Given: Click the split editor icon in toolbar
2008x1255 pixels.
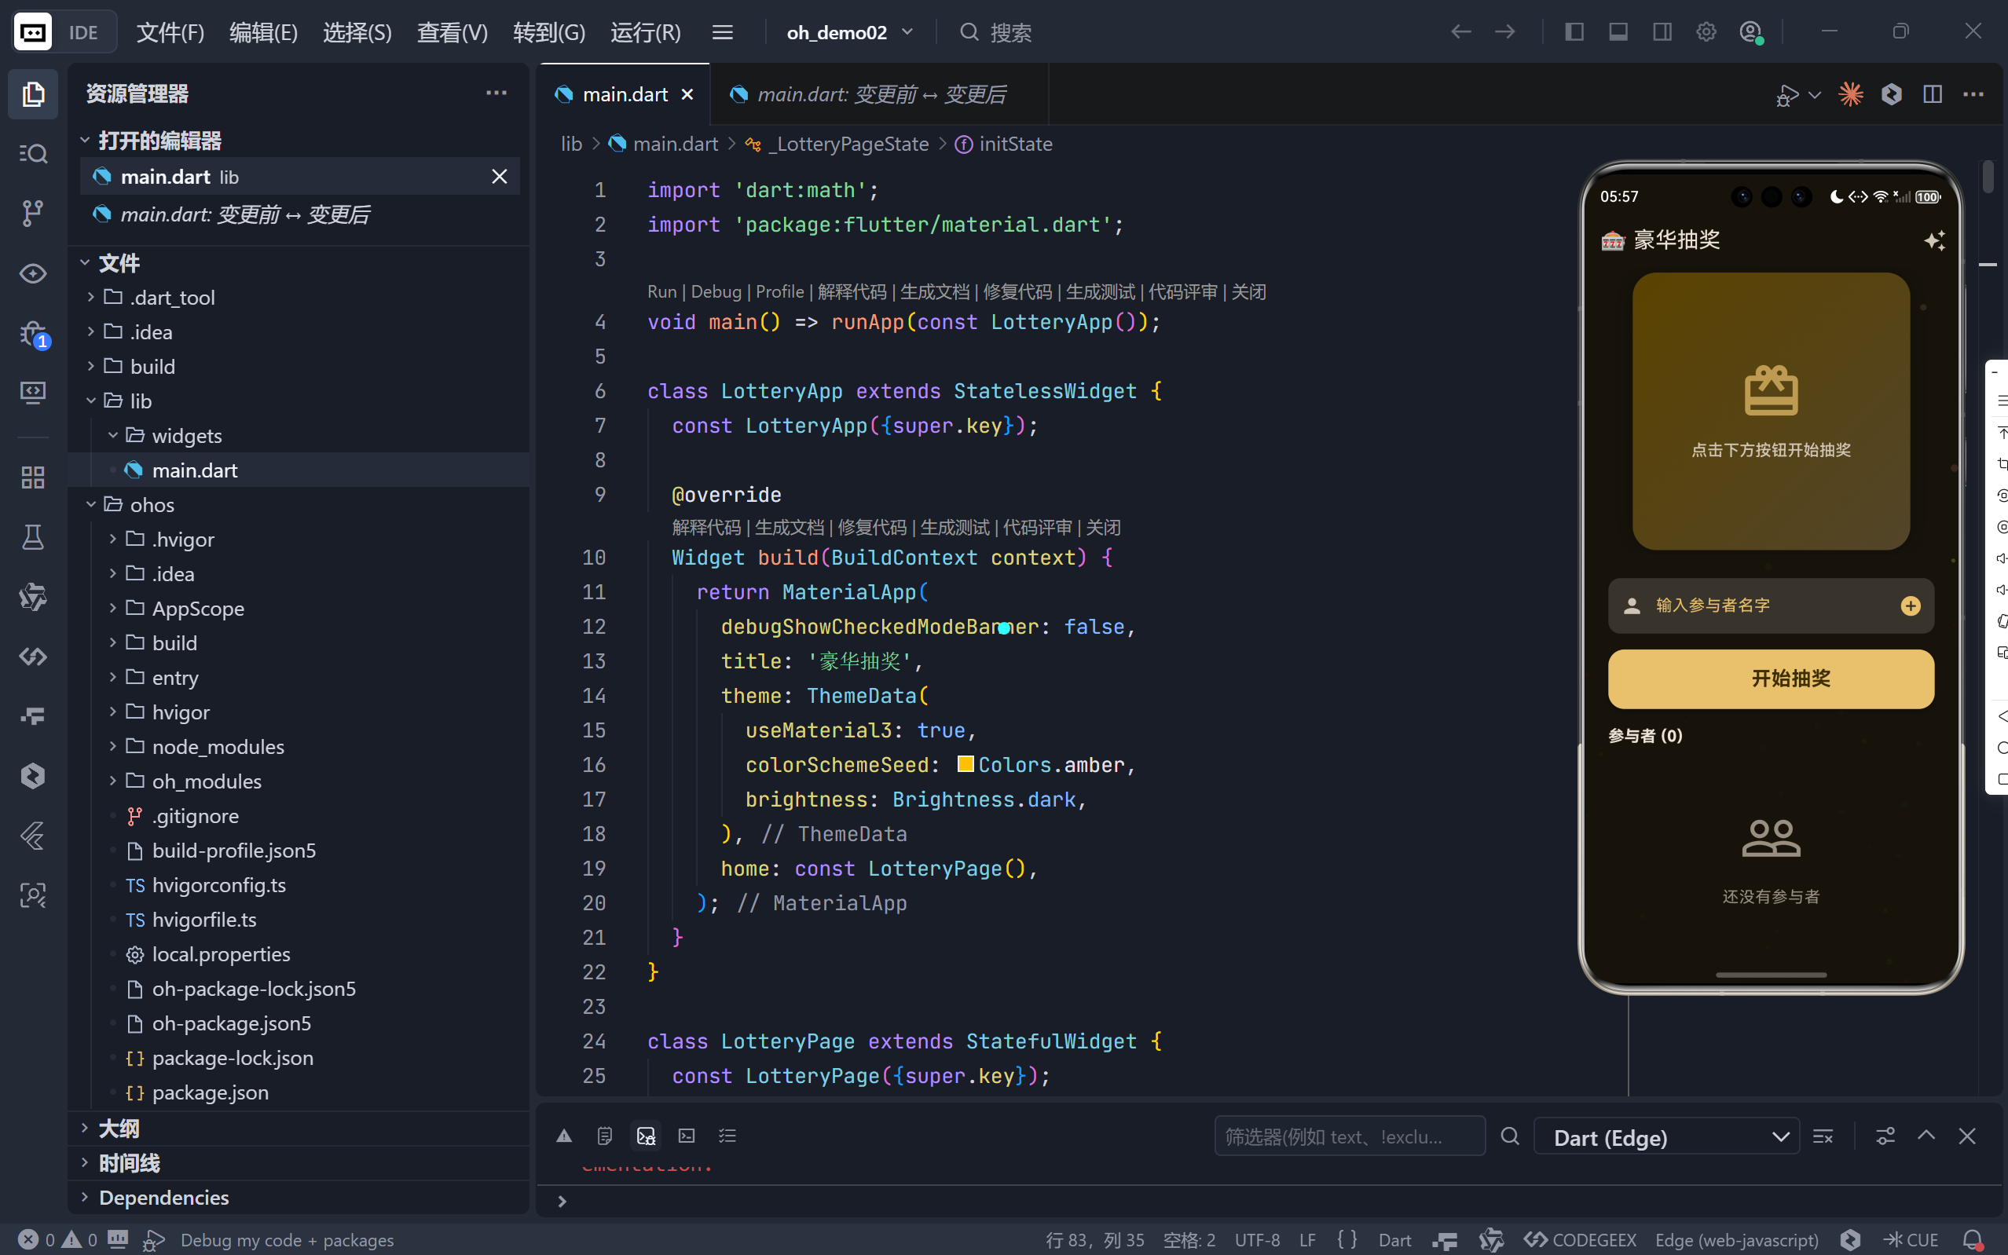Looking at the screenshot, I should pos(1932,93).
